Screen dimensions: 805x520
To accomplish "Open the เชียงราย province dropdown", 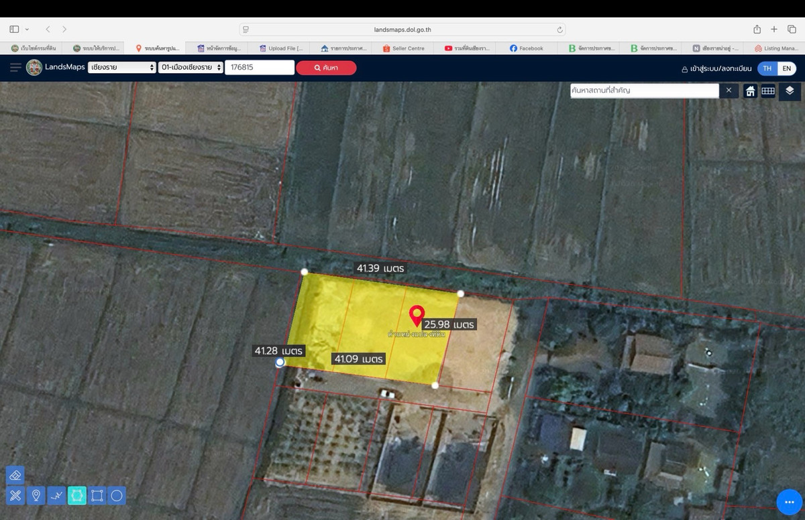I will (122, 68).
